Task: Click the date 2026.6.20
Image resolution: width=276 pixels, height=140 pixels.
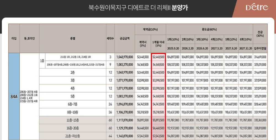Action: pyautogui.click(x=202, y=48)
